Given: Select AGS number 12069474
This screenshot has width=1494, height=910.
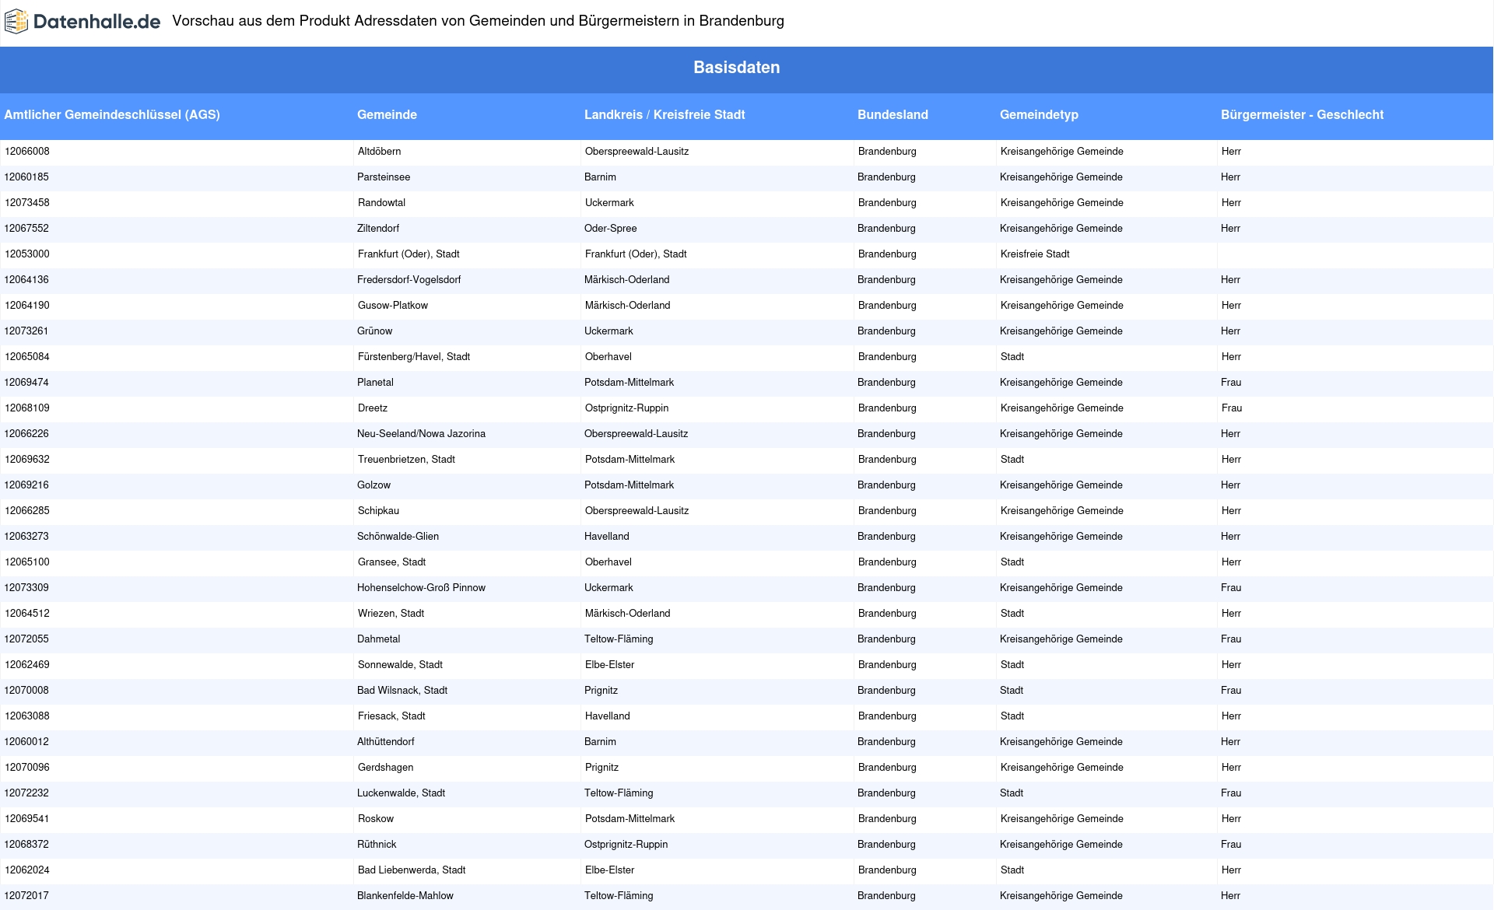Looking at the screenshot, I should (26, 383).
